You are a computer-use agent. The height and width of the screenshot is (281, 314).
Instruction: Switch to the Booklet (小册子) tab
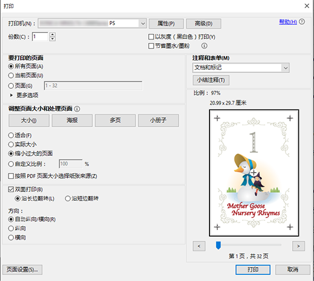pyautogui.click(x=159, y=120)
